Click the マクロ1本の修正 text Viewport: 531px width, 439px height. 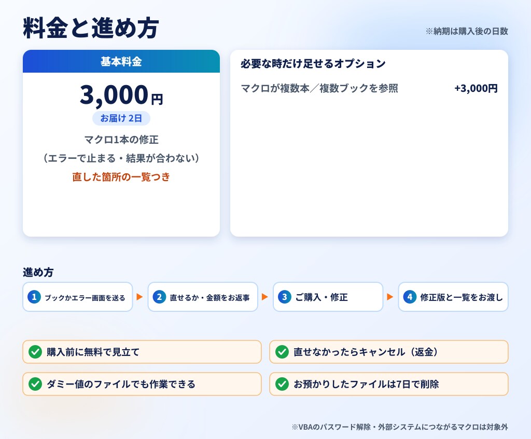pyautogui.click(x=121, y=139)
